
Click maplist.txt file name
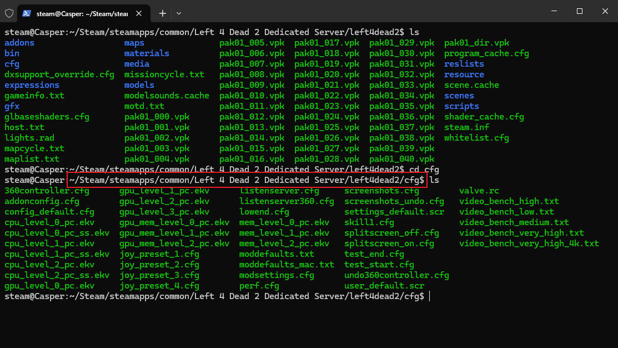pyautogui.click(x=32, y=159)
